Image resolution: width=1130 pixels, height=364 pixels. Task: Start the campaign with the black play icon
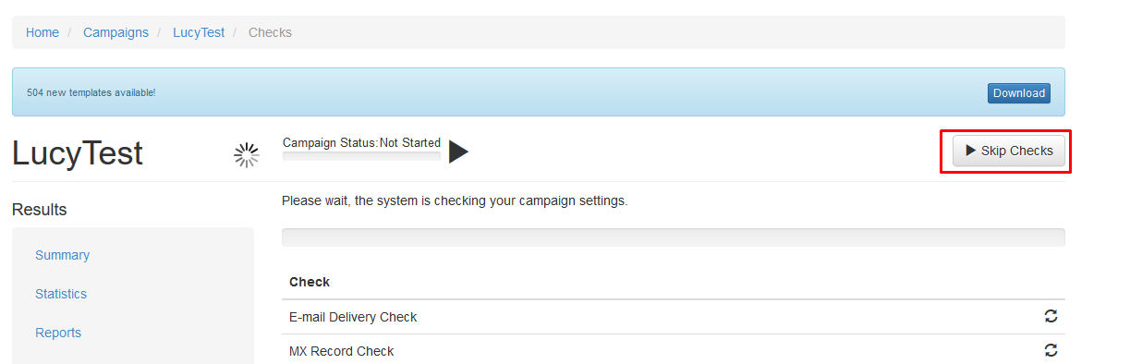pyautogui.click(x=459, y=152)
